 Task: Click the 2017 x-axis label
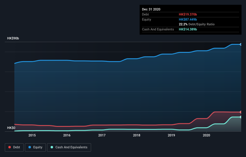(x=102, y=135)
